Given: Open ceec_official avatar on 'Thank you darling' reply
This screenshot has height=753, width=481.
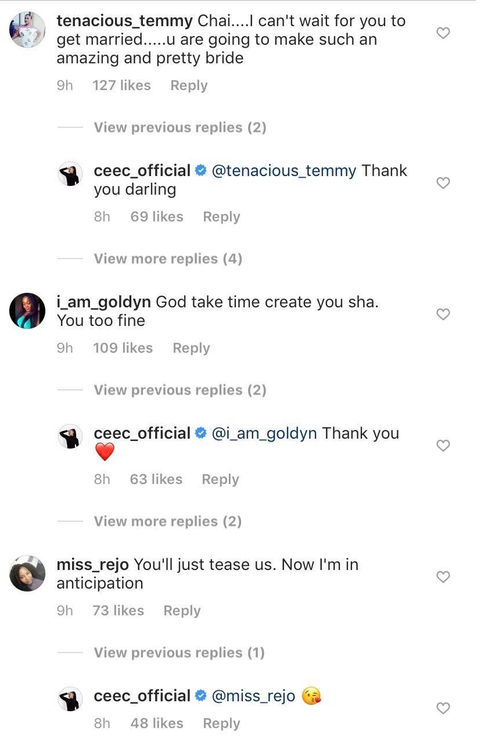Looking at the screenshot, I should coord(71,174).
